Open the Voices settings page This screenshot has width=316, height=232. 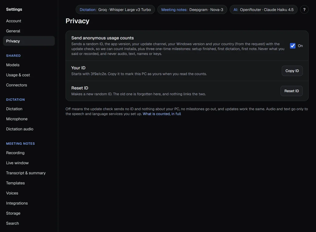29,193
